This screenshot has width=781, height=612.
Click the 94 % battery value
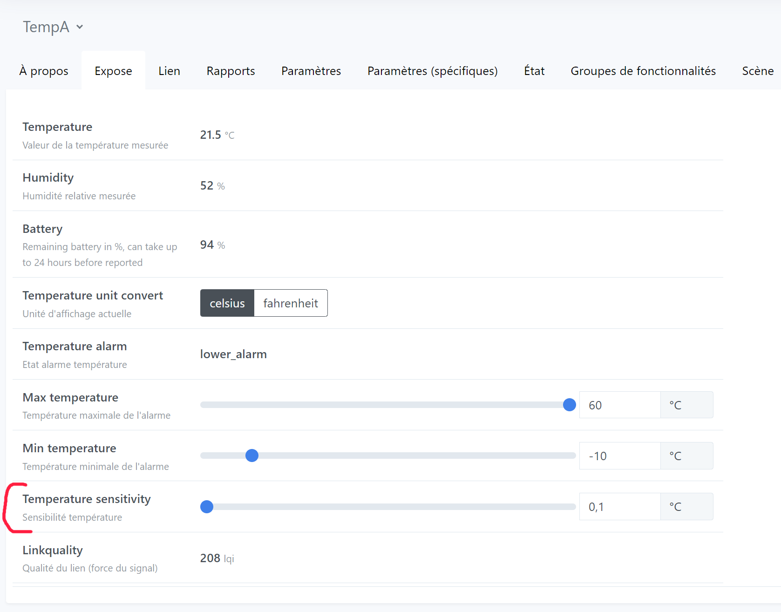212,245
